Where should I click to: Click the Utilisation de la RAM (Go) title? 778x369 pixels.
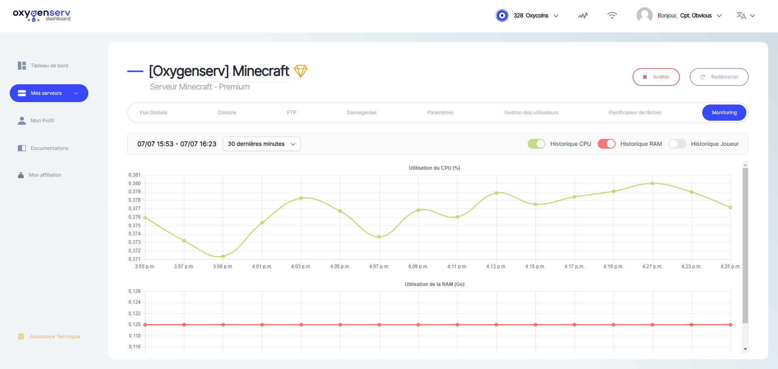pyautogui.click(x=434, y=284)
